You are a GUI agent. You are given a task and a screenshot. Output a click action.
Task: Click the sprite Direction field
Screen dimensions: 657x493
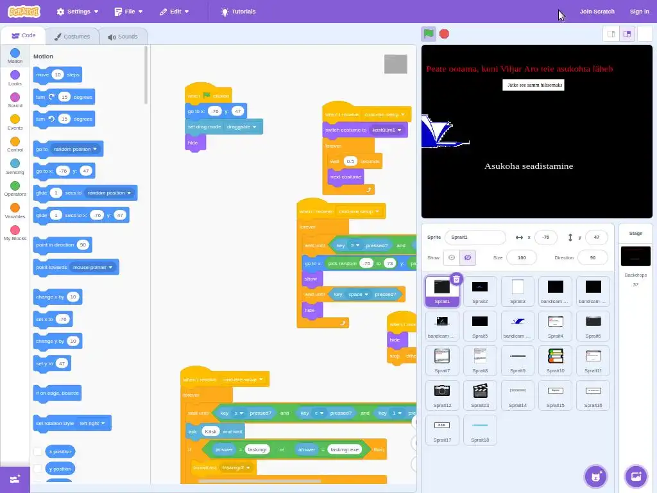[592, 257]
